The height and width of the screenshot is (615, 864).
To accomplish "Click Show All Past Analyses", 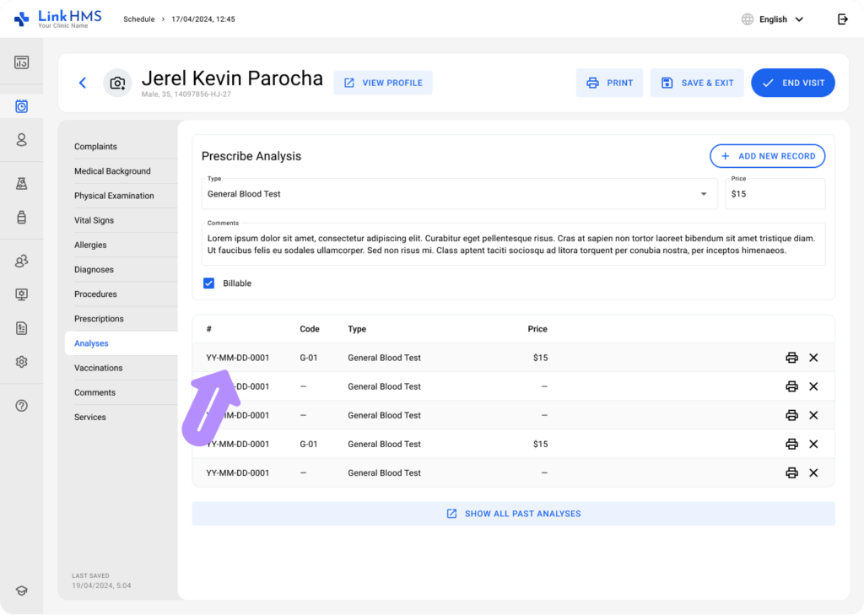I will 514,514.
